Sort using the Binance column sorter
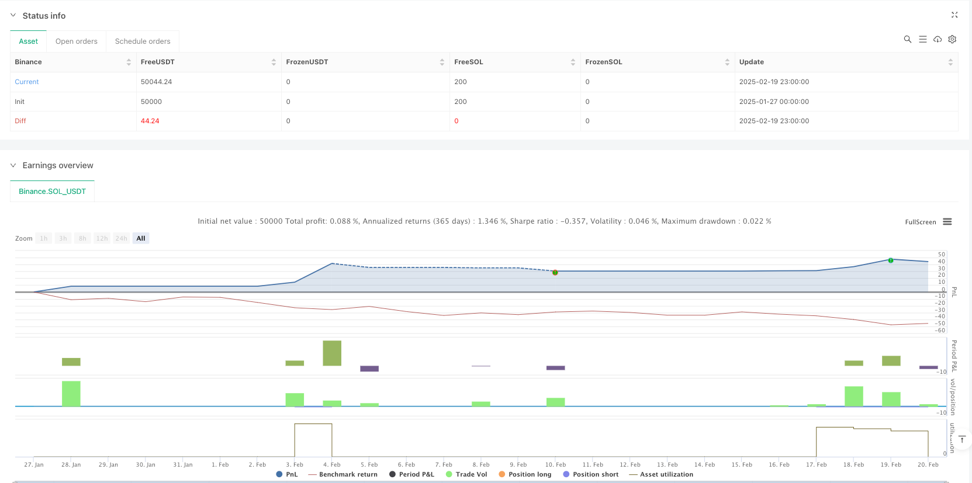The width and height of the screenshot is (972, 483). [129, 62]
